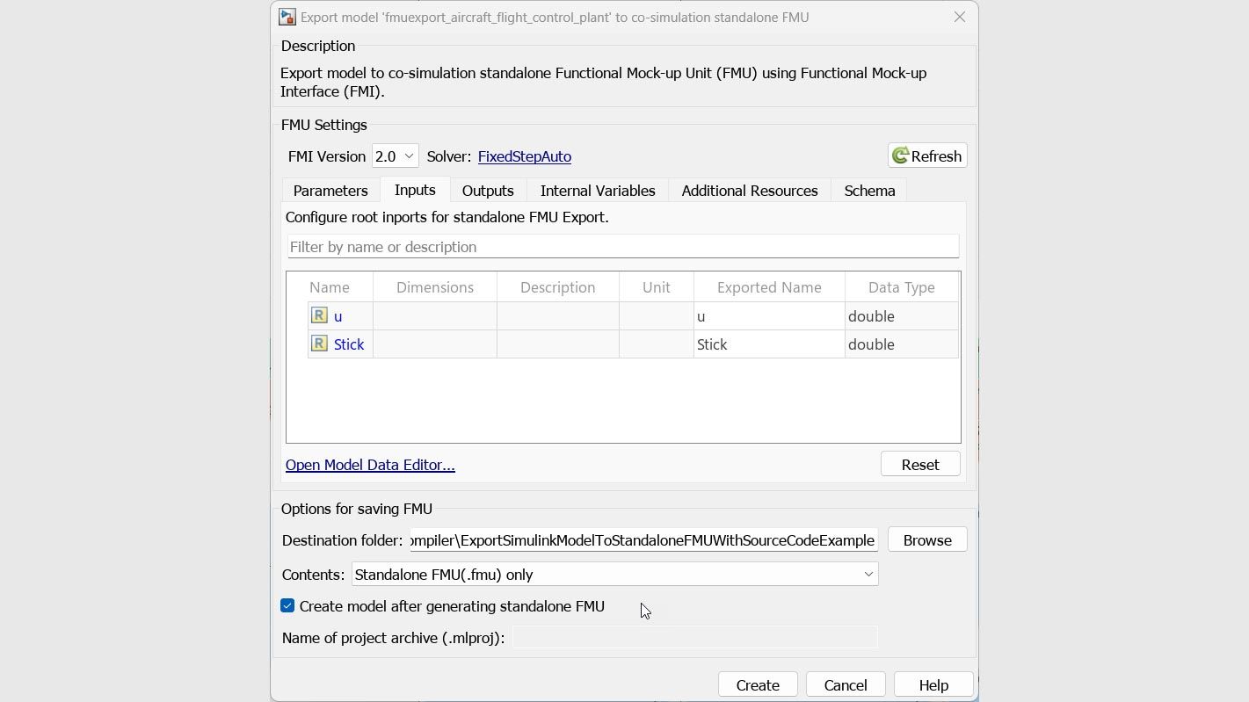
Task: Click the Simulink icon in the title bar
Action: (x=287, y=16)
